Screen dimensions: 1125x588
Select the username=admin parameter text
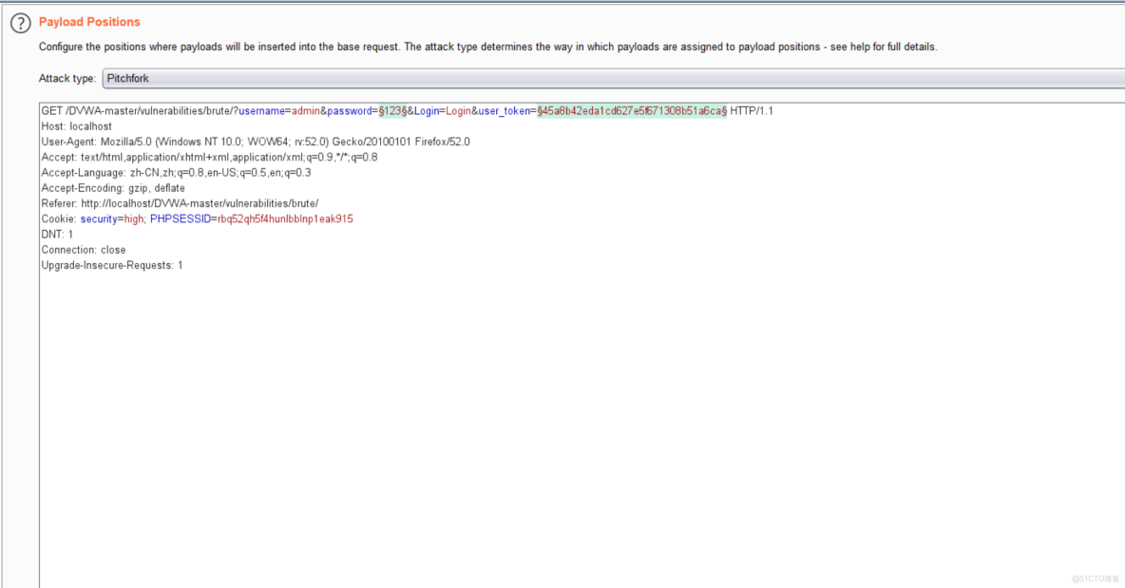[x=280, y=110]
